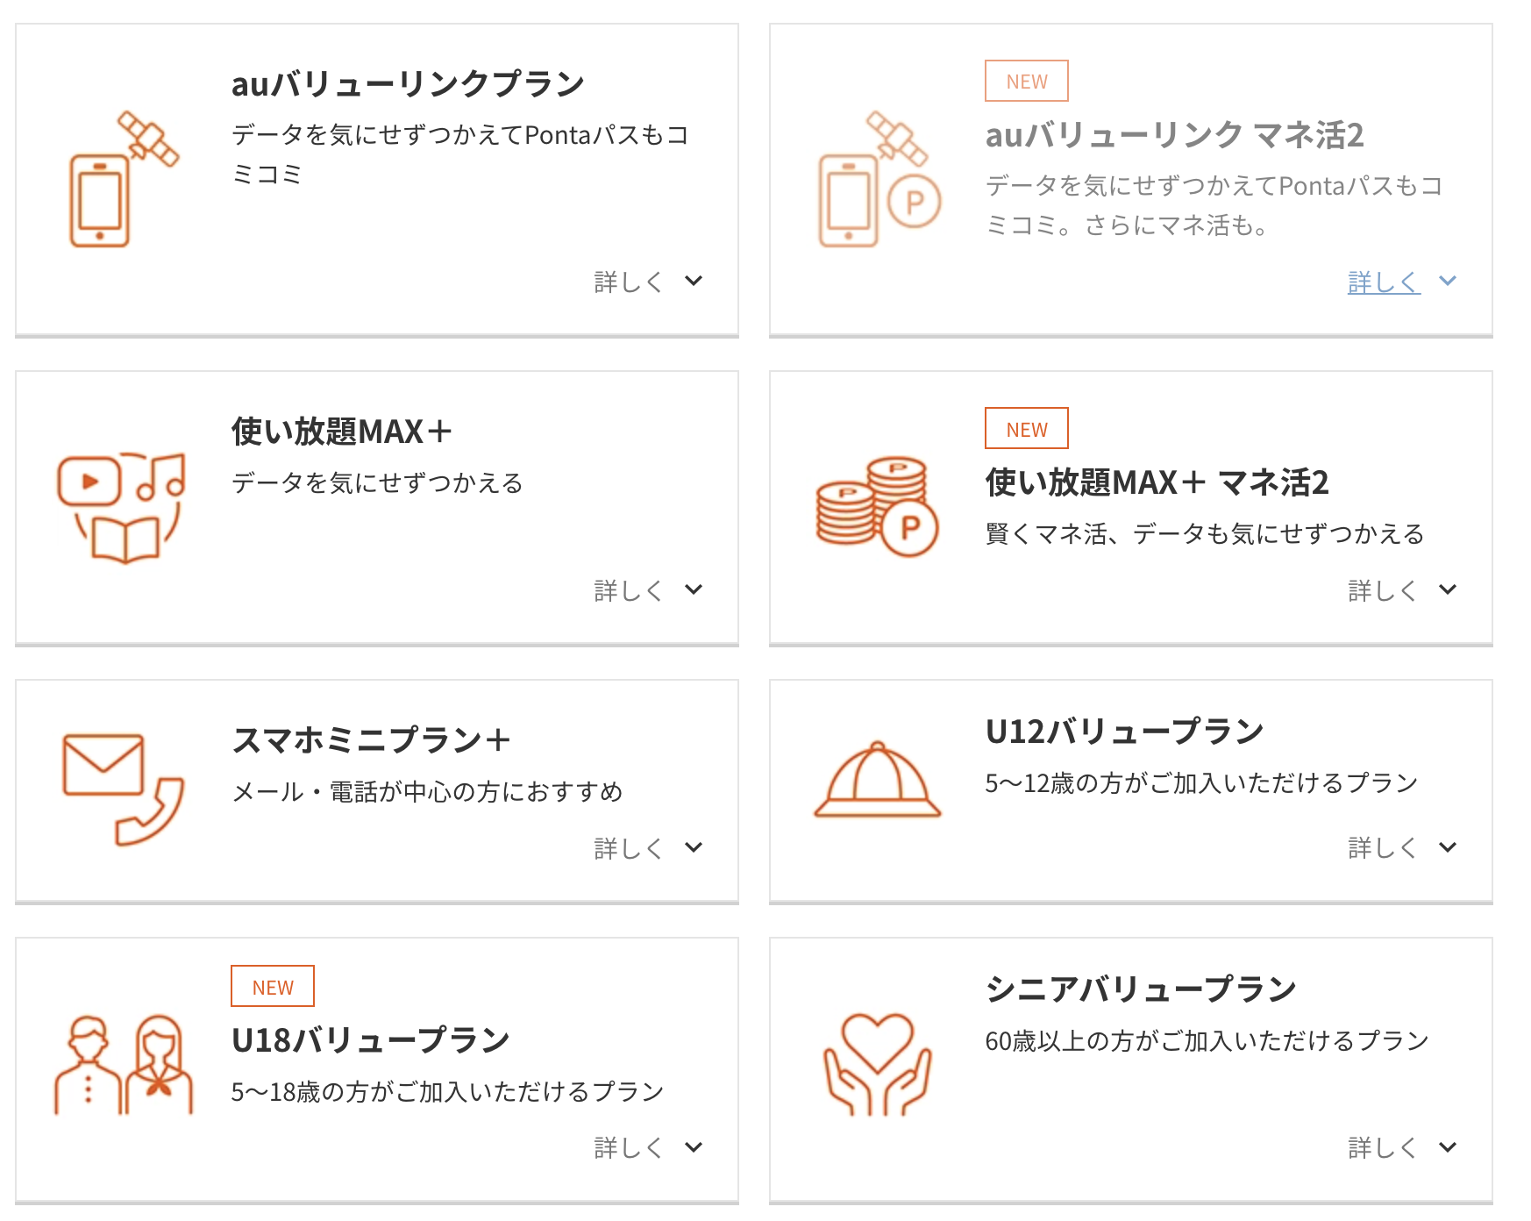The image size is (1531, 1221).
Task: Click the cap icon on U12バリュープラン
Action: [x=877, y=781]
